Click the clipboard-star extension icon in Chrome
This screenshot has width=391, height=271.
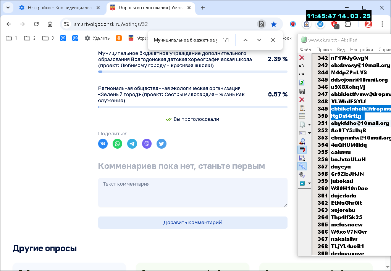point(307,24)
